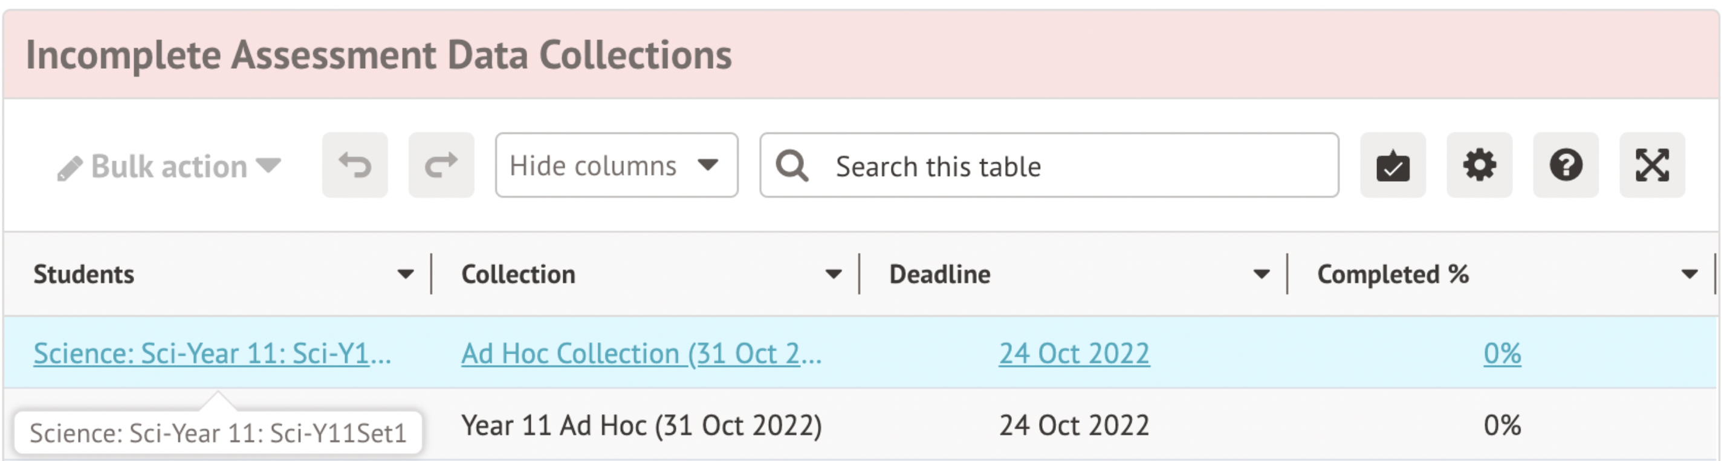Open Students column sort arrow
The height and width of the screenshot is (461, 1730).
[405, 274]
